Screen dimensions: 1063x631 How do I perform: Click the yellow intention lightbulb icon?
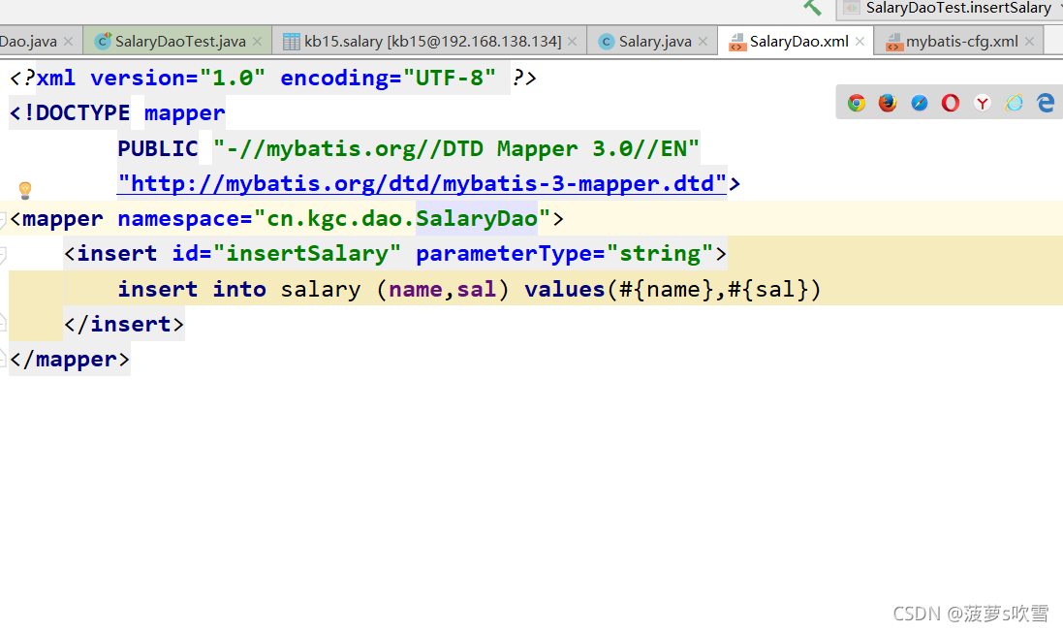pyautogui.click(x=25, y=190)
